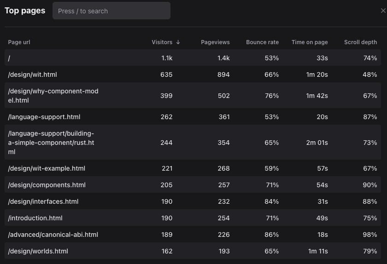
Task: Click the Visitors sort arrow icon
Action: [178, 42]
